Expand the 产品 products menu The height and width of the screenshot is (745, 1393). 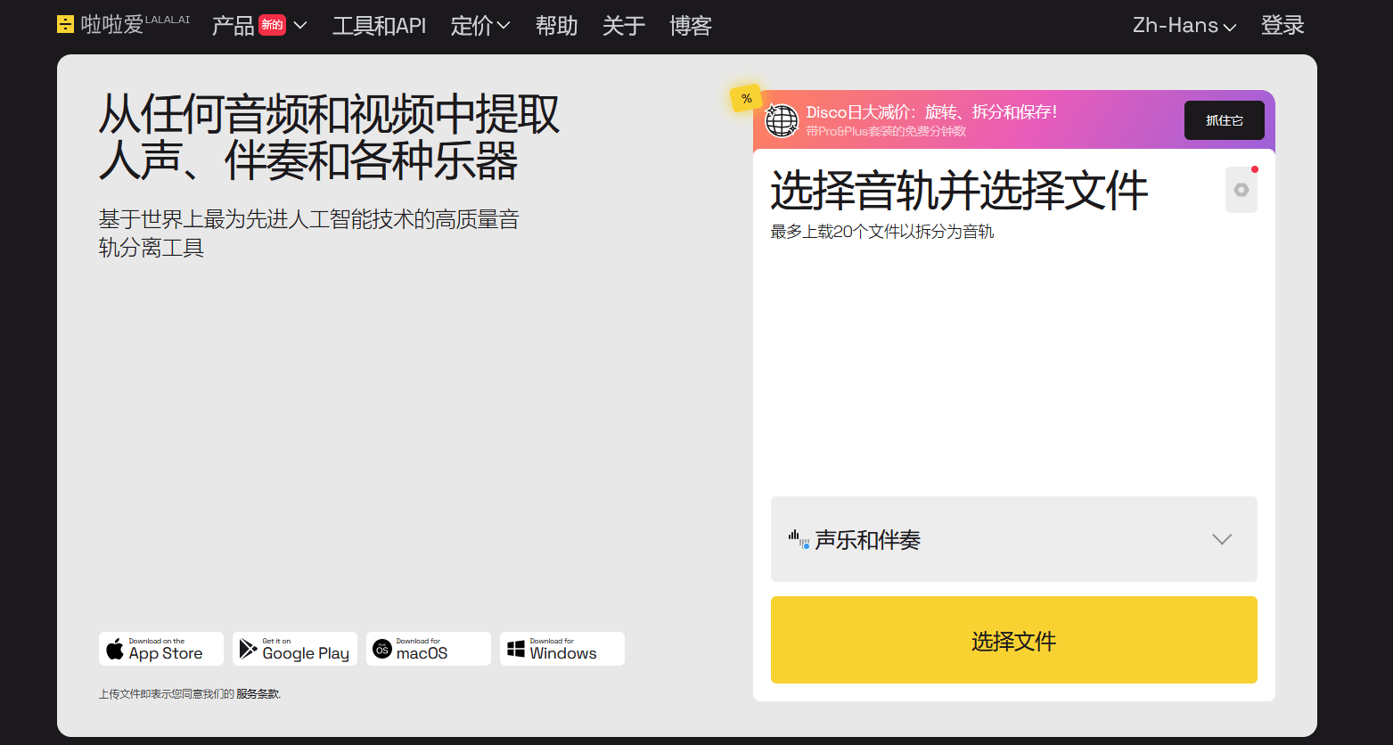(x=258, y=26)
